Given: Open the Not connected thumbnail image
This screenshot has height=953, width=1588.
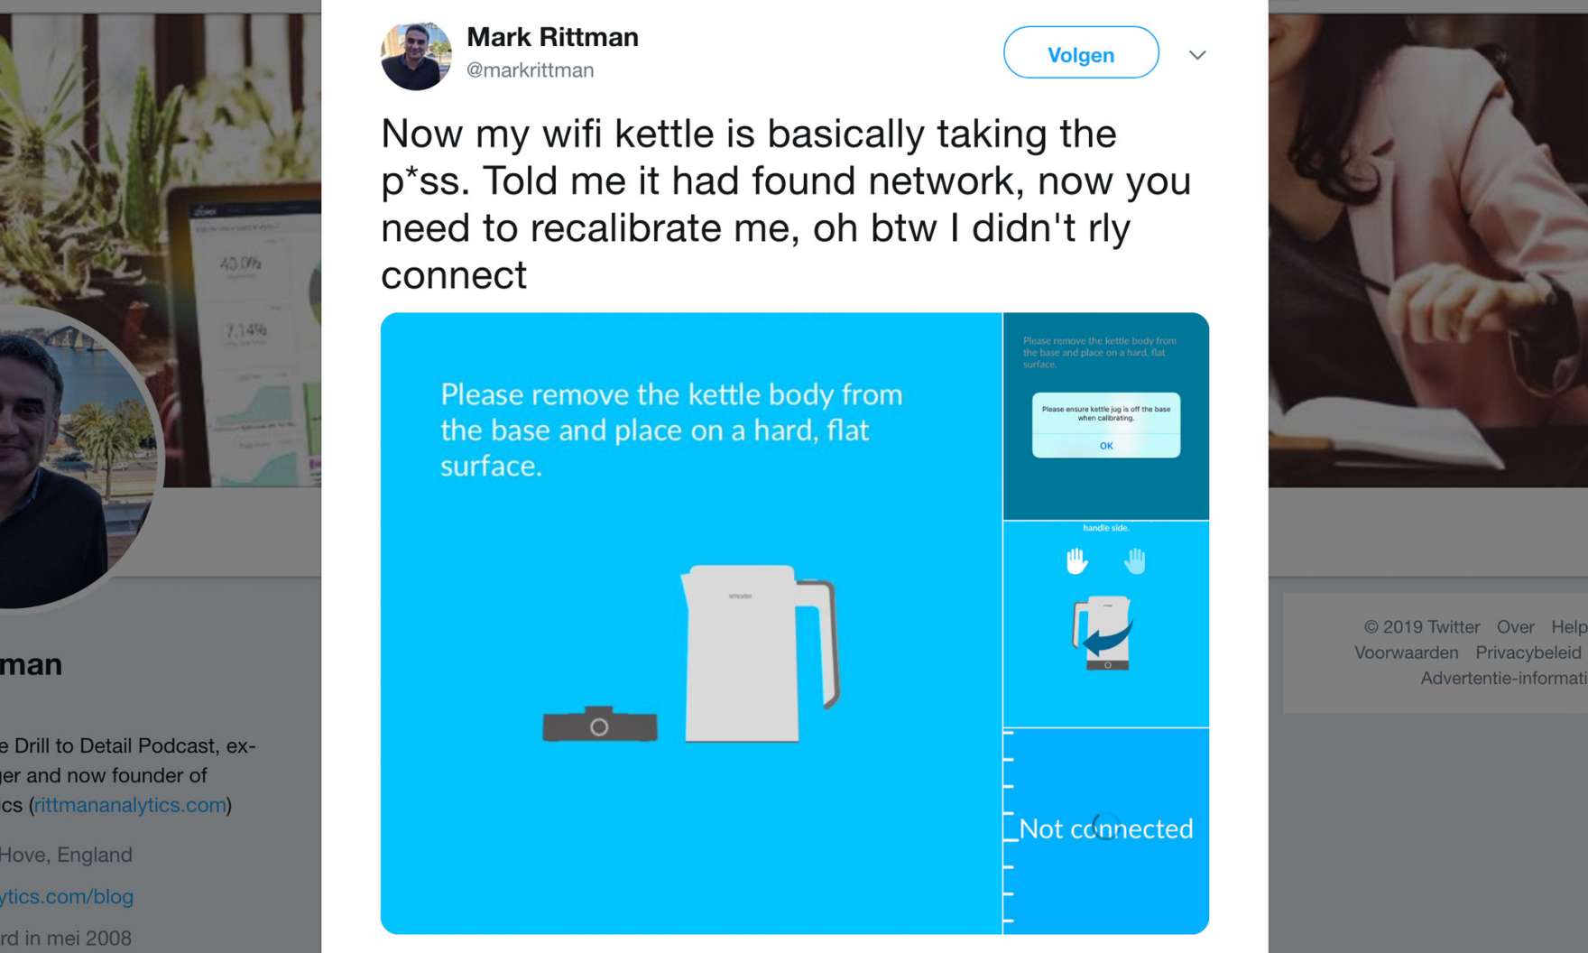Looking at the screenshot, I should tap(1106, 831).
